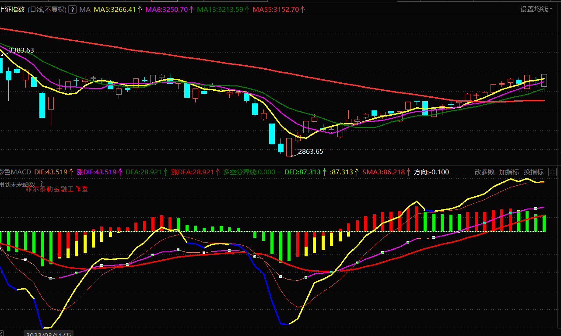Click the 3383.63 high price marker
Image resolution: width=561 pixels, height=336 pixels.
(21, 50)
